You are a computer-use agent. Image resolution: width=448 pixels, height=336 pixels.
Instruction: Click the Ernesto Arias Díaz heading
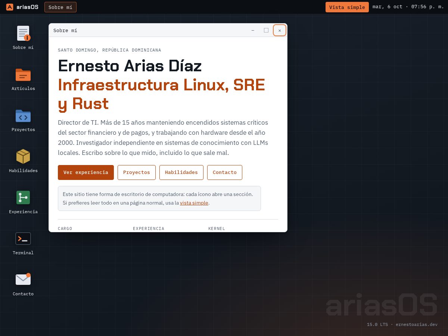(130, 66)
